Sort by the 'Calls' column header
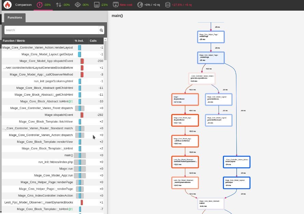304x214 pixels. point(93,41)
